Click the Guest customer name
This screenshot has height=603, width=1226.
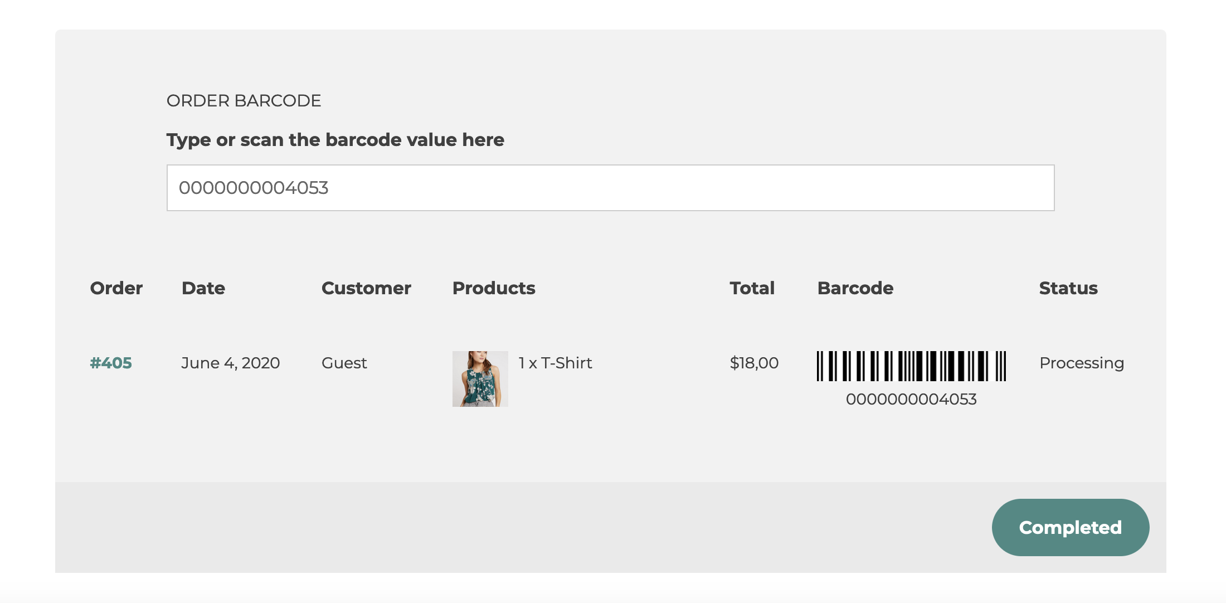[x=344, y=363]
